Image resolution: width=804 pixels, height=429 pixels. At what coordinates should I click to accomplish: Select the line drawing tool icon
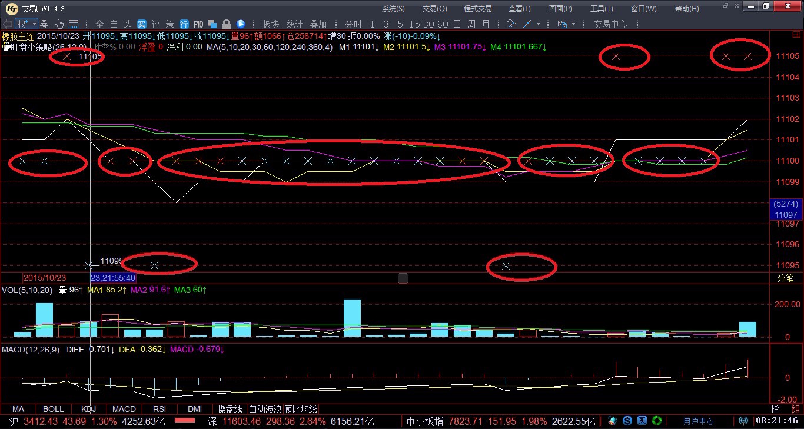pos(527,24)
